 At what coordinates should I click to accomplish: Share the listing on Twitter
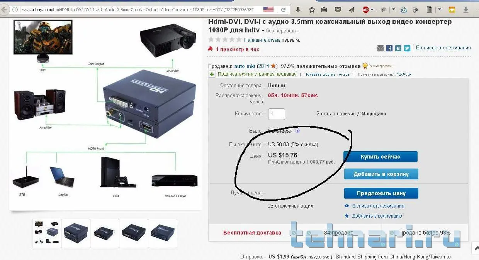407,48
